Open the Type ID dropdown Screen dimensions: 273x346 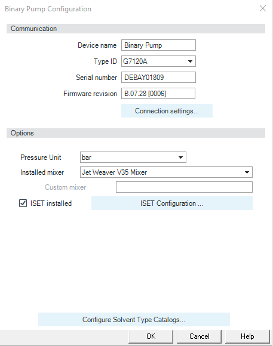(158, 61)
